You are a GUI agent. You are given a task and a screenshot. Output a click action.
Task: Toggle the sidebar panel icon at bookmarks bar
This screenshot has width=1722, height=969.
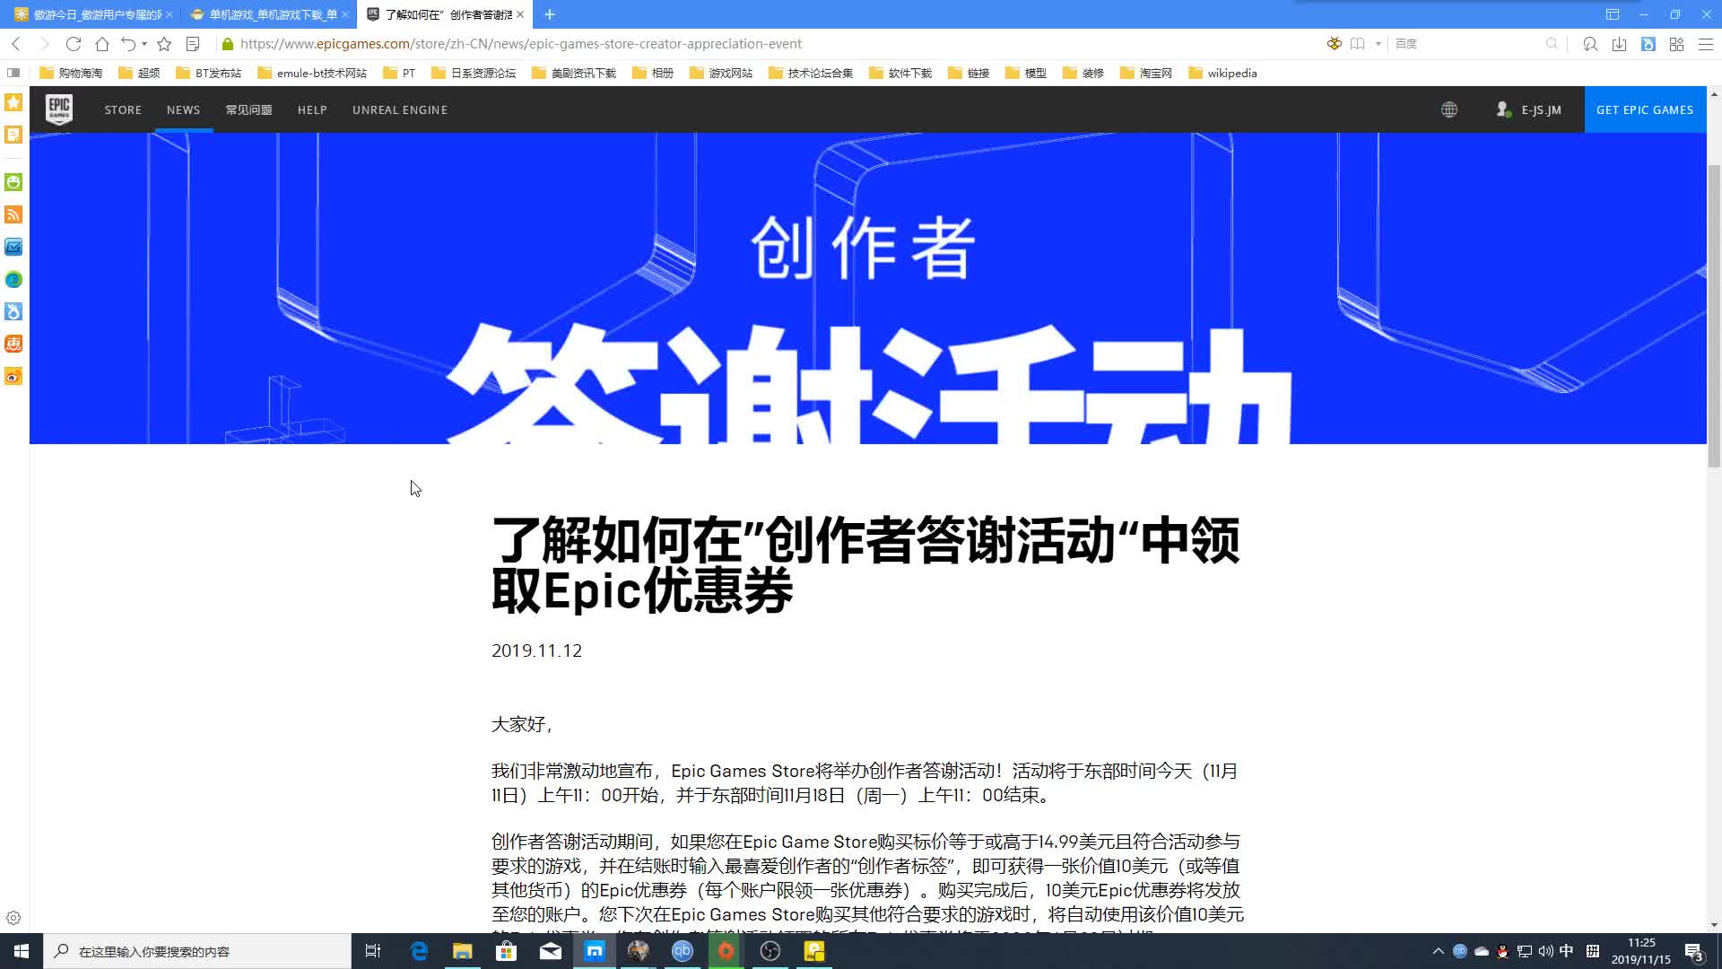point(13,73)
